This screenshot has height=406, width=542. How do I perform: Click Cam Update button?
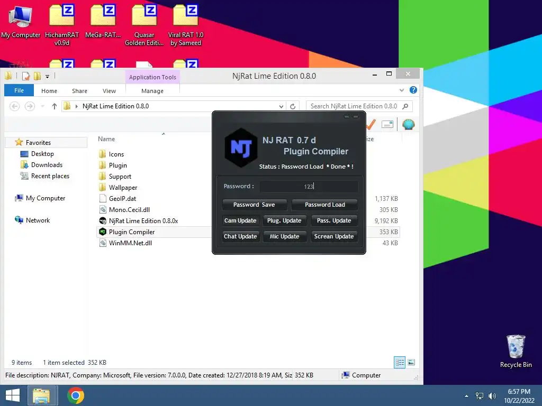(x=240, y=220)
